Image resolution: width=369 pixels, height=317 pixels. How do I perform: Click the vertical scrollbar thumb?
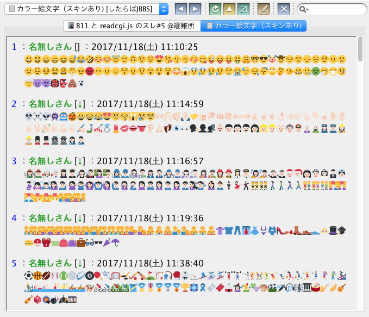[x=360, y=49]
